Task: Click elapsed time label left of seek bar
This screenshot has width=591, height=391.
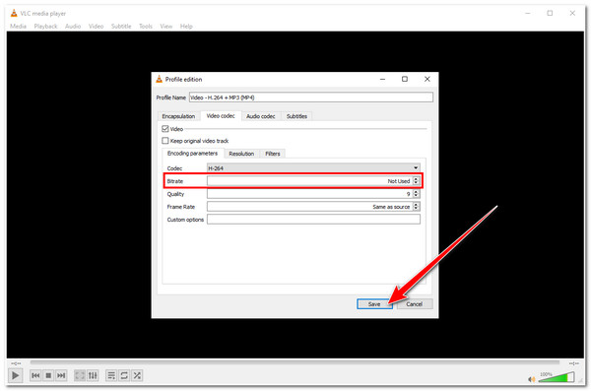Action: click(16, 363)
